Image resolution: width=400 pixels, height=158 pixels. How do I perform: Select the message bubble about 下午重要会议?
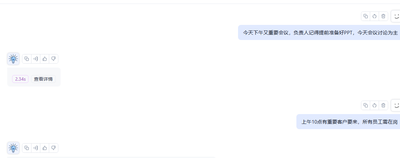(319, 32)
